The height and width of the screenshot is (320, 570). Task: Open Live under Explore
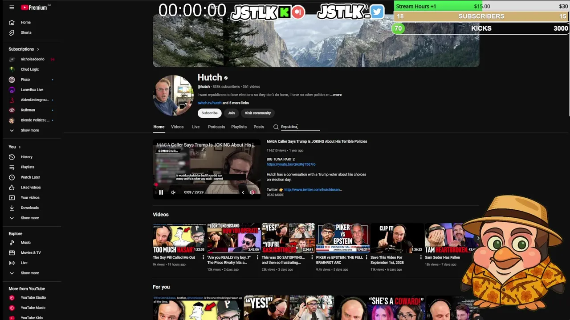24,263
